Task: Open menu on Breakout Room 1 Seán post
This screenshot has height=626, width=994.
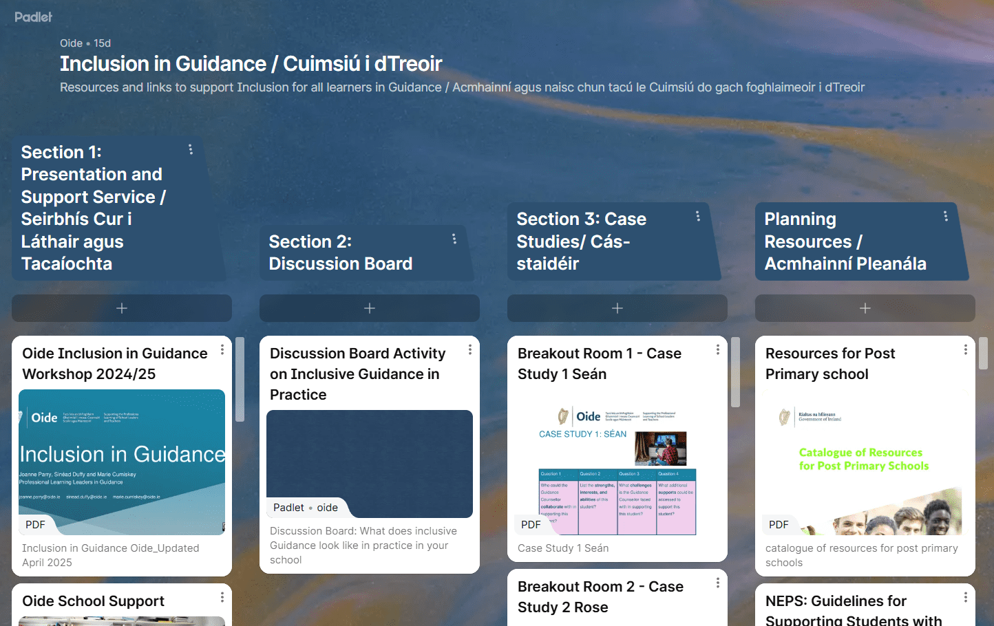Action: click(x=717, y=349)
